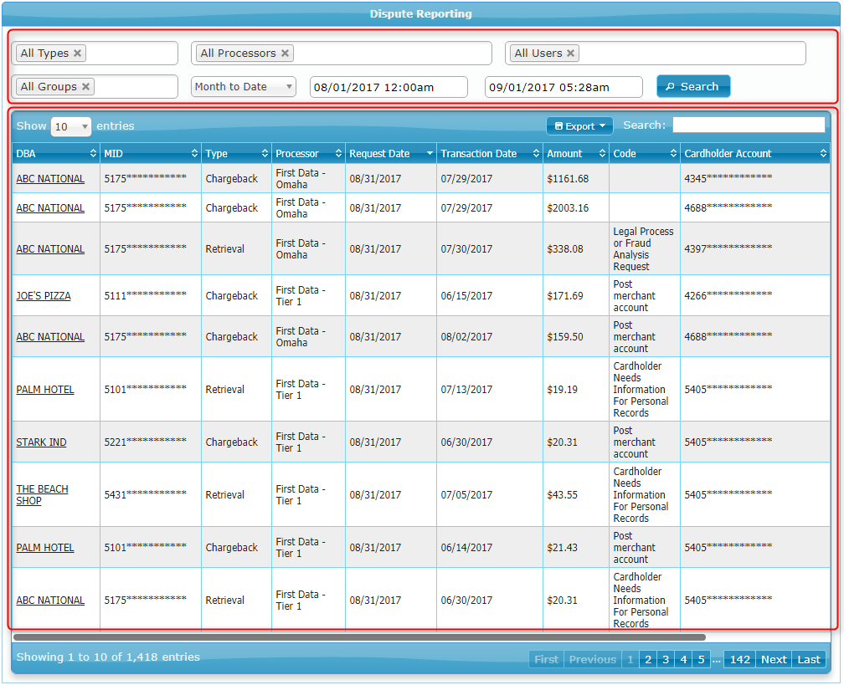The width and height of the screenshot is (844, 685).
Task: Remove the All Types filter tag
Action: click(x=78, y=54)
